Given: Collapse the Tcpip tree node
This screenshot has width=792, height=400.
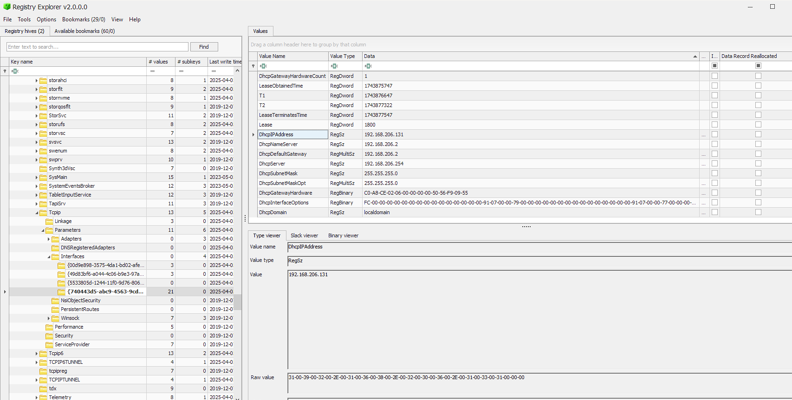Looking at the screenshot, I should click(x=37, y=212).
